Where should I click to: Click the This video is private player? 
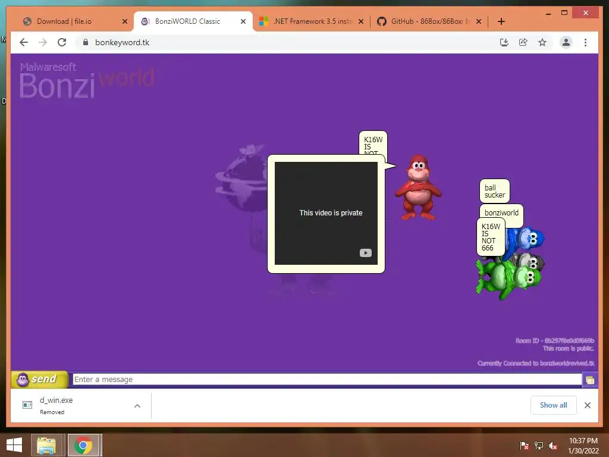326,213
